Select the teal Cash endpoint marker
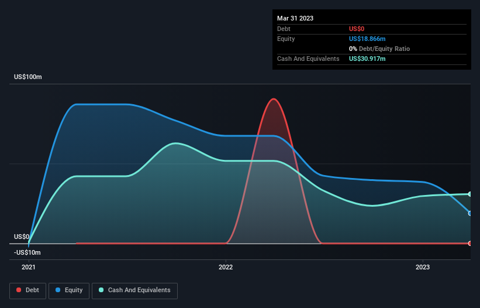 470,194
